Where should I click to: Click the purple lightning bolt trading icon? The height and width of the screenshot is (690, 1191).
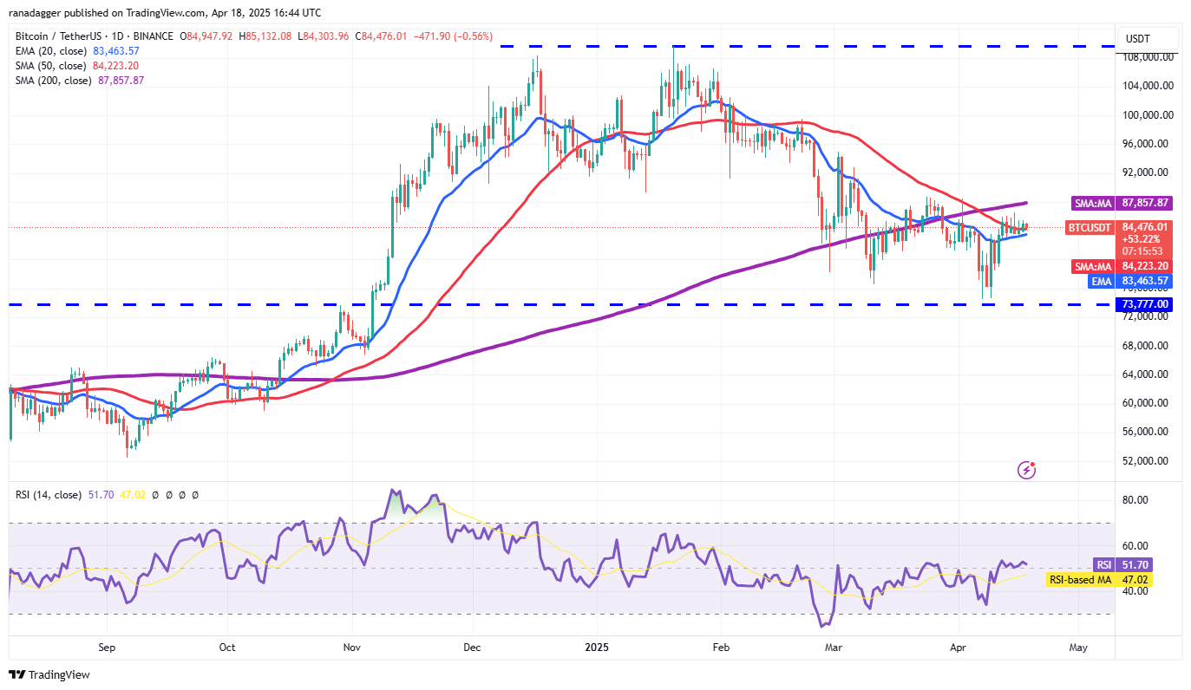tap(1026, 470)
